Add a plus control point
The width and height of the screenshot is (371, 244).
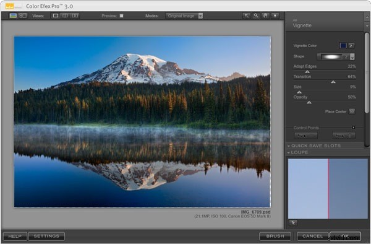344,136
